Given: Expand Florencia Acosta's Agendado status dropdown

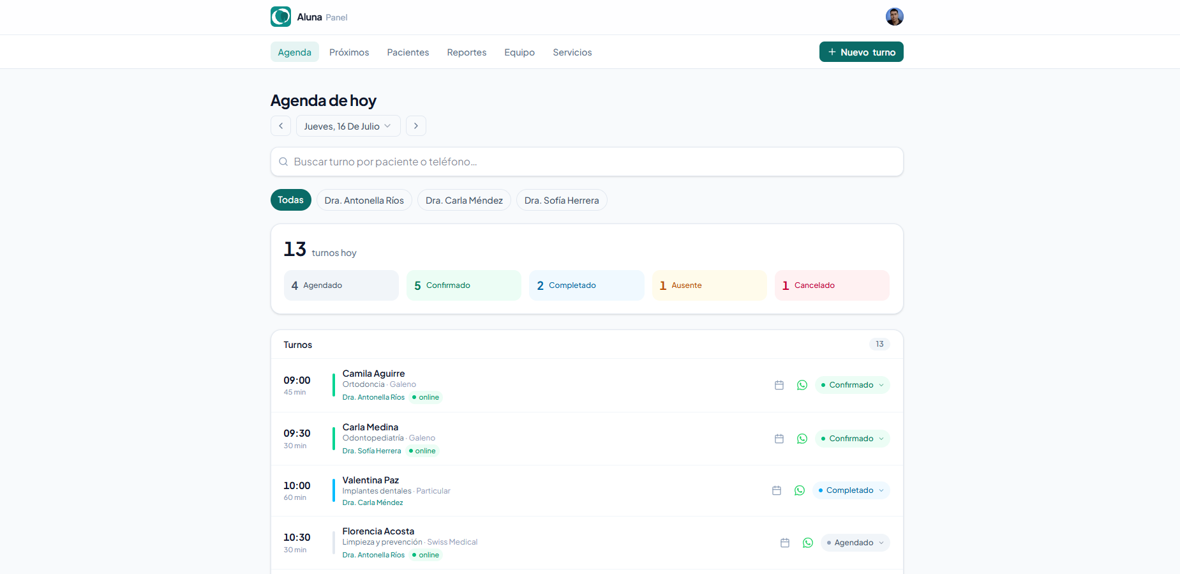Looking at the screenshot, I should click(x=855, y=543).
